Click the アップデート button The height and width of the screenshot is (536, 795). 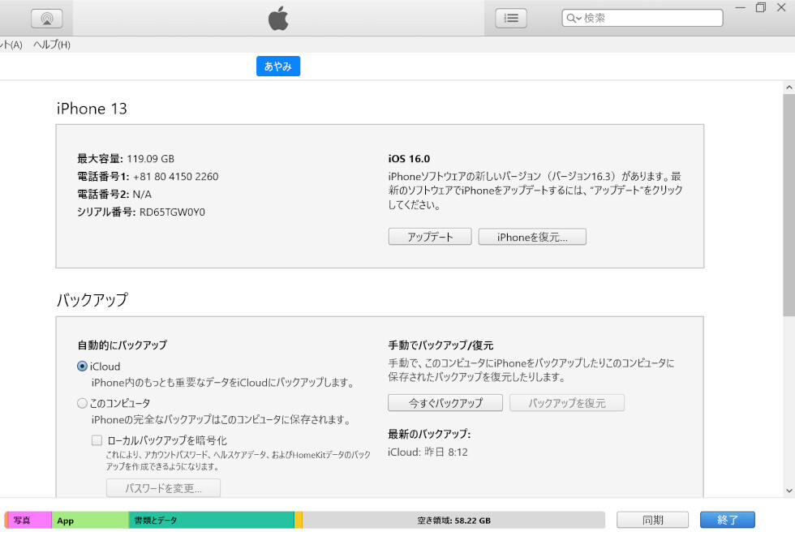pos(429,237)
